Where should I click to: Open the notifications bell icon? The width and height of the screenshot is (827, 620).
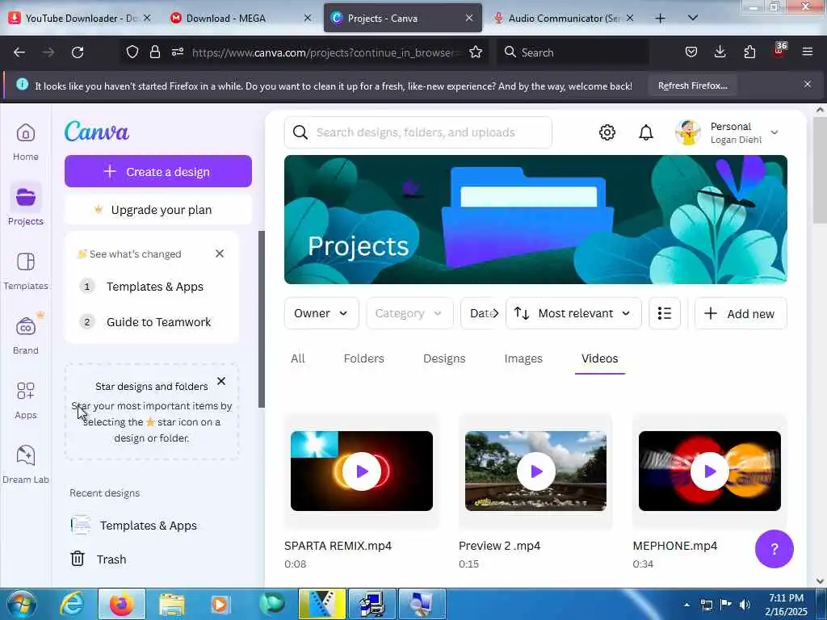pyautogui.click(x=645, y=132)
